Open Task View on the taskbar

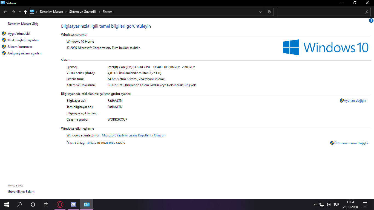pyautogui.click(x=46, y=205)
